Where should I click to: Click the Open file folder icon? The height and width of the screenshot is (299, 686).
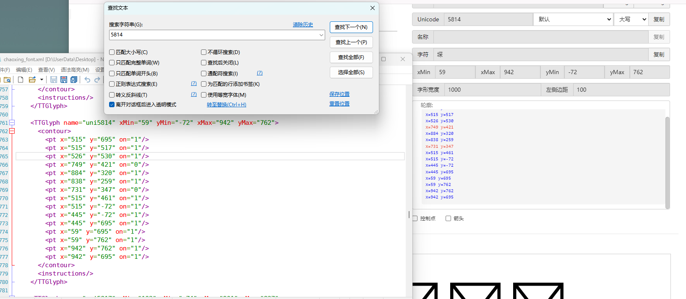point(32,80)
